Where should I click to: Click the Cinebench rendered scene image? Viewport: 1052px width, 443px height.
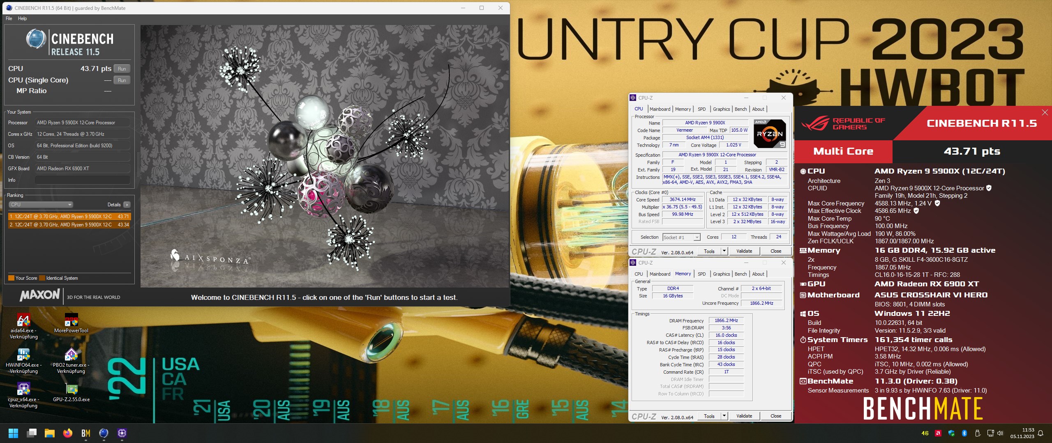coord(324,156)
